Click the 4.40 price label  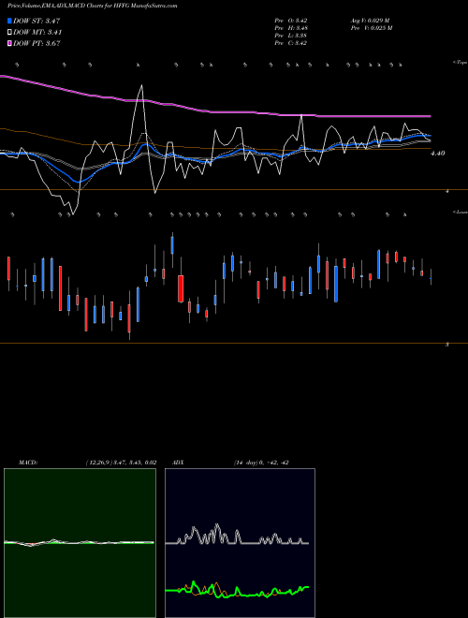(x=438, y=154)
